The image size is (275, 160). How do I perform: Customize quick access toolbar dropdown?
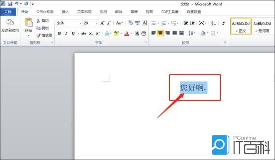[x=33, y=3]
